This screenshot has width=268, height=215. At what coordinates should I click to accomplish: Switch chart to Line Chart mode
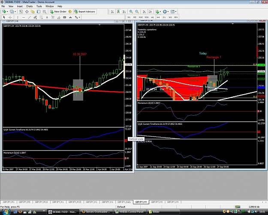pos(124,12)
